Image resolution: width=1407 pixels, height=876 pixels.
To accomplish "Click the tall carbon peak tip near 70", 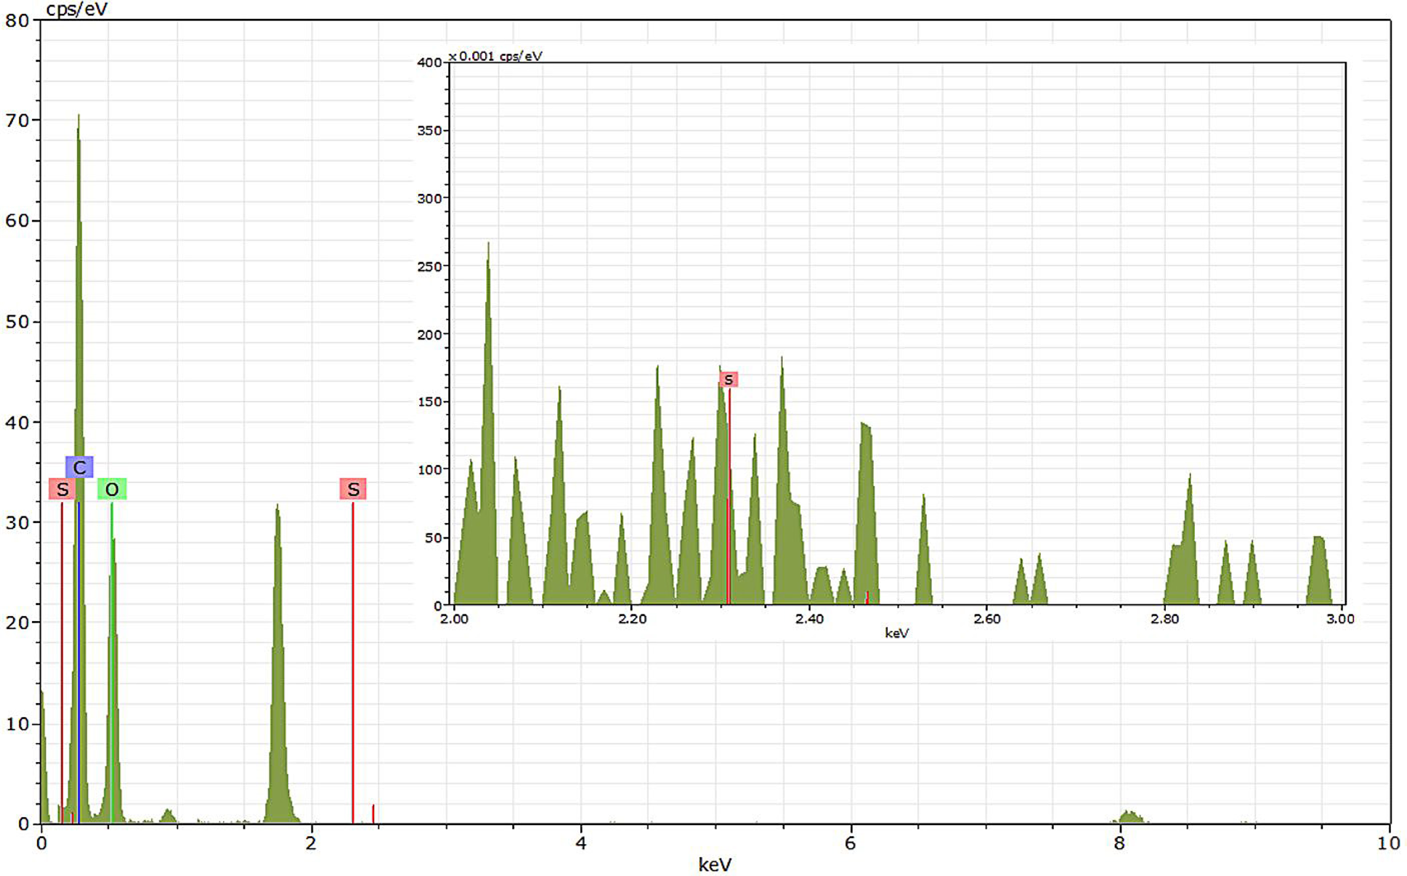I will [x=78, y=118].
